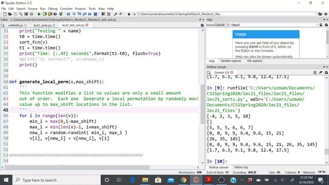Continue execution until the next breakpoint
The height and width of the screenshot is (185, 329).
(90, 14)
